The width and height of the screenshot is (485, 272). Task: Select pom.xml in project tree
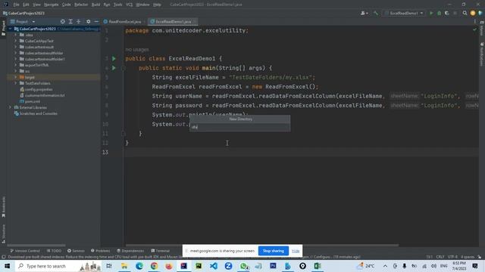pyautogui.click(x=30, y=101)
